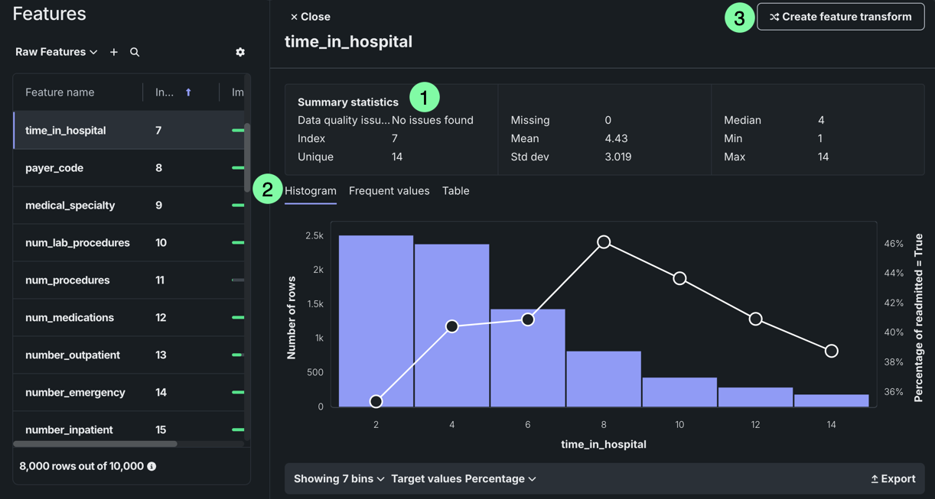Click Create feature transform button
The image size is (935, 499).
tap(840, 17)
